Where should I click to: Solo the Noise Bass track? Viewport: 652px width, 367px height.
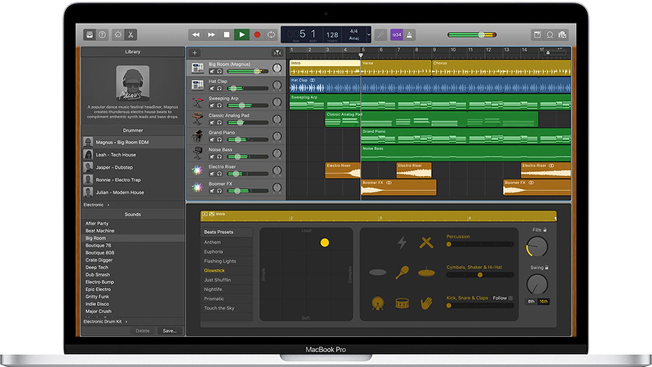(219, 157)
